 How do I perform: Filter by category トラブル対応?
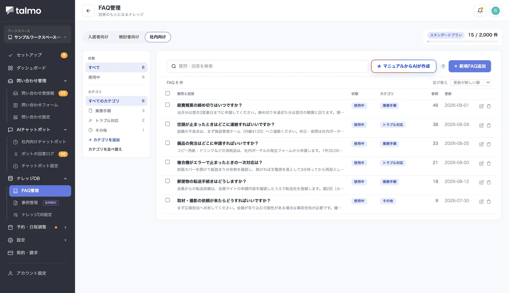116,121
